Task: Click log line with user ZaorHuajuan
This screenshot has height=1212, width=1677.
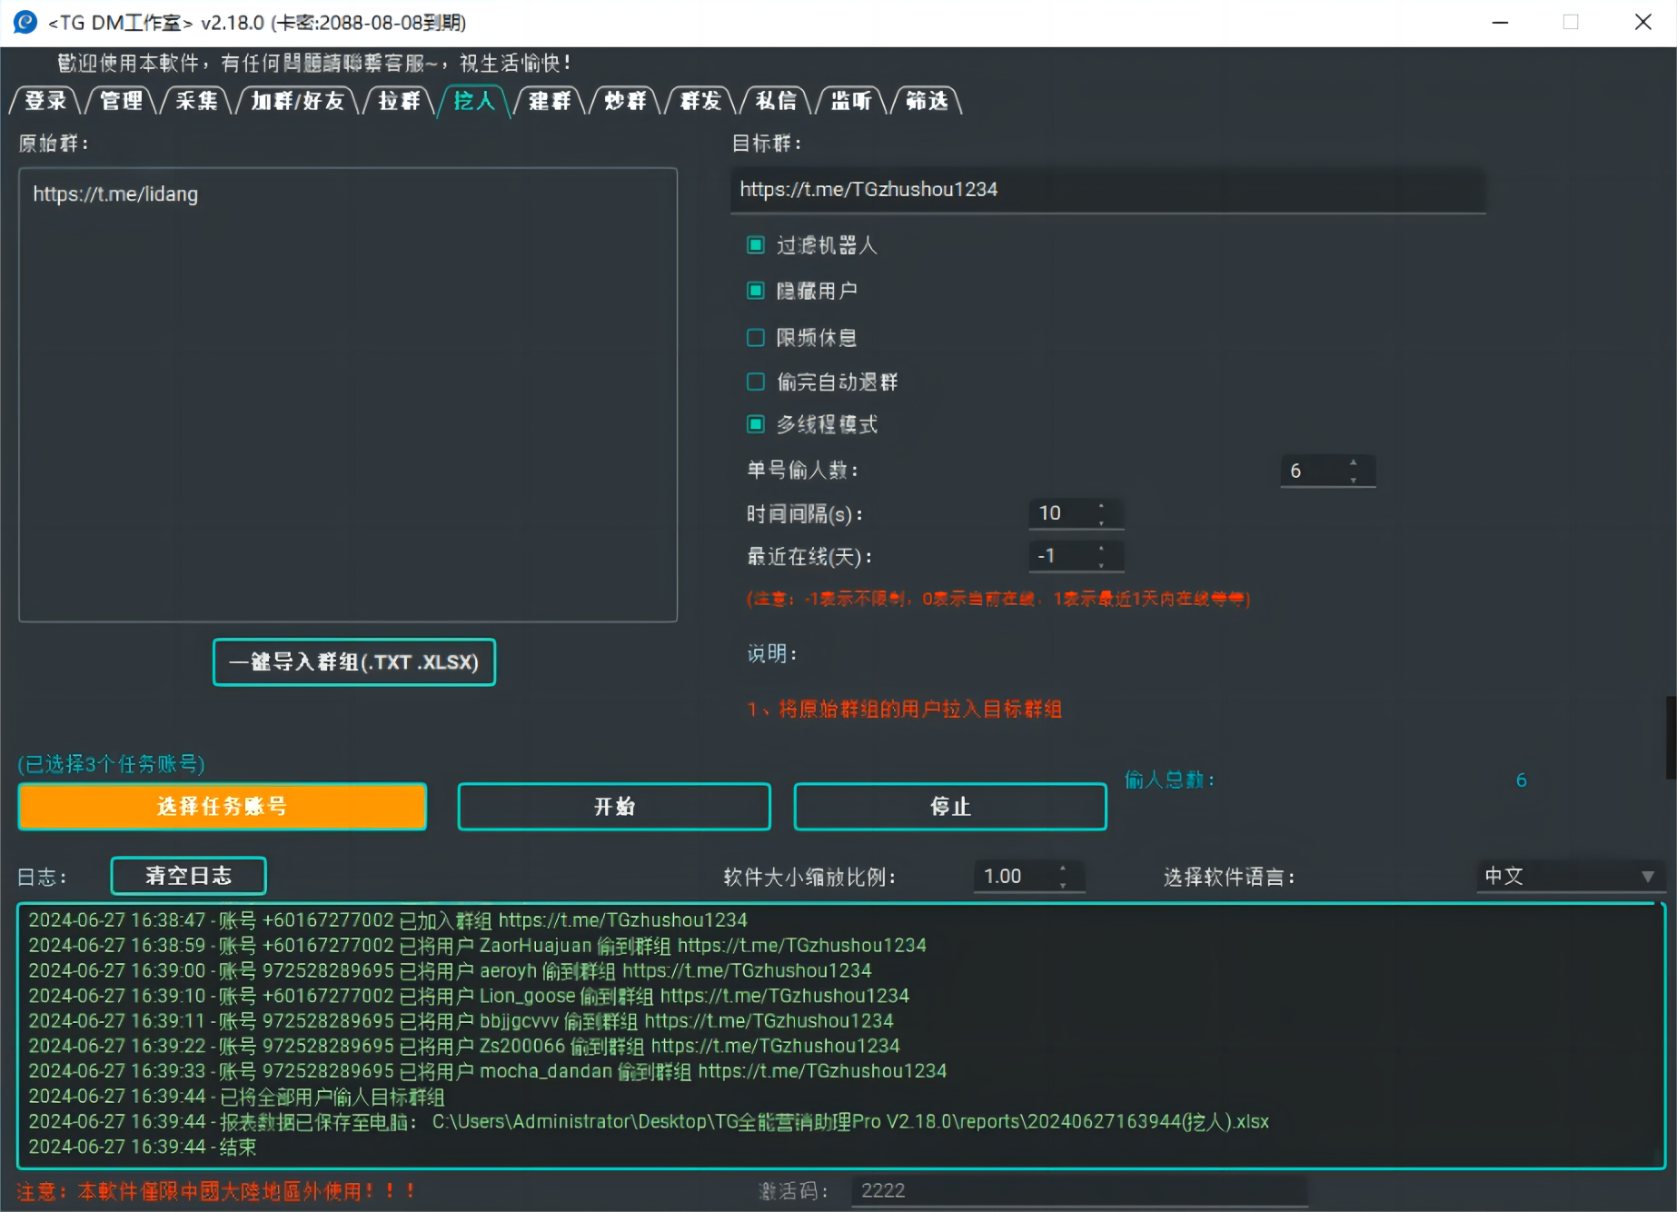Action: point(477,946)
